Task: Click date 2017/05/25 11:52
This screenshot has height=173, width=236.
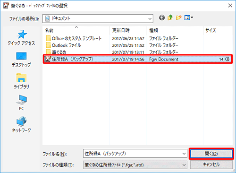Action: (x=128, y=45)
